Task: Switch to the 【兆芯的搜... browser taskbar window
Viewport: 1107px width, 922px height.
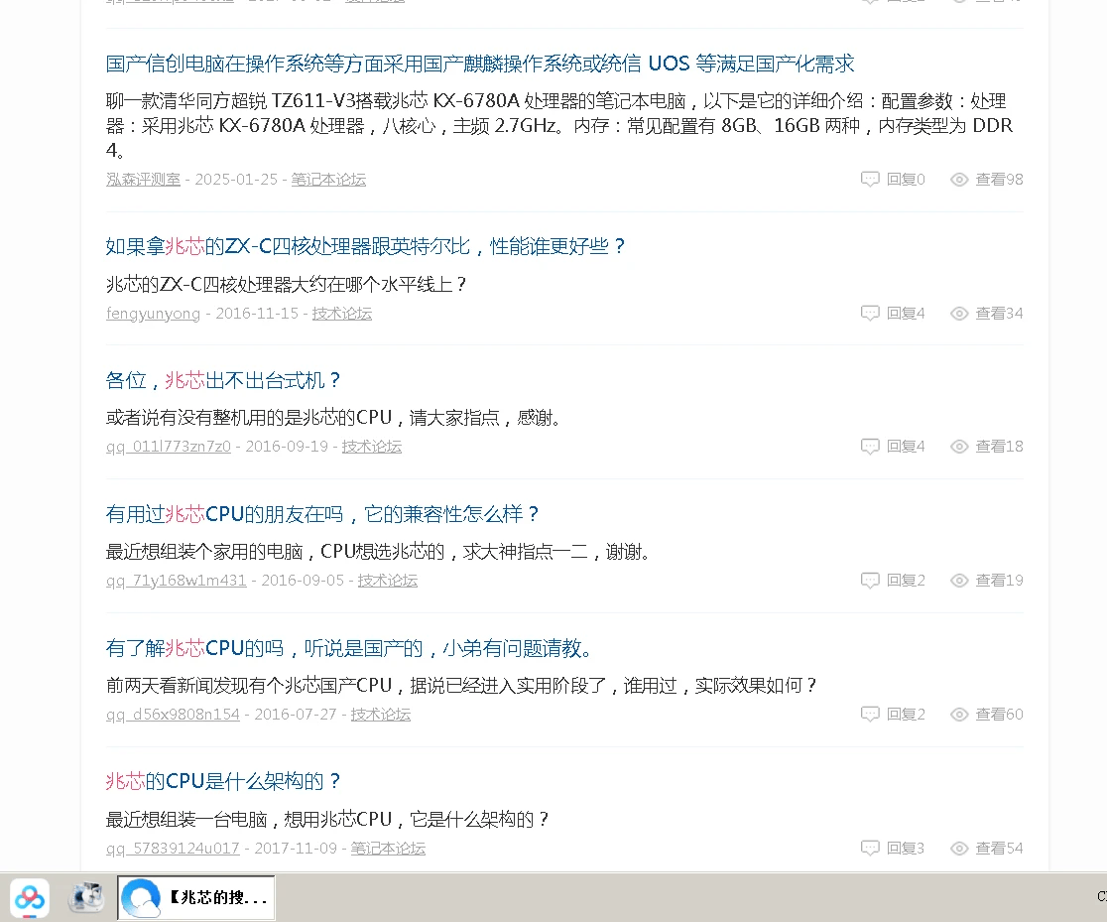Action: (196, 898)
